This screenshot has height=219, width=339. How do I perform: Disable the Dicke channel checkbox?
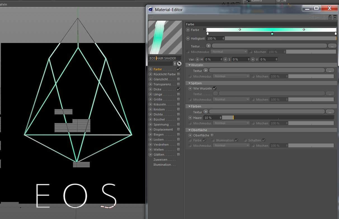point(178,89)
